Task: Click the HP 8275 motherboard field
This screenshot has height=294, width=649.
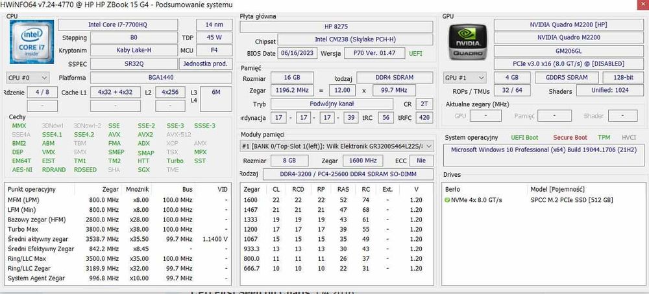Action: click(336, 27)
